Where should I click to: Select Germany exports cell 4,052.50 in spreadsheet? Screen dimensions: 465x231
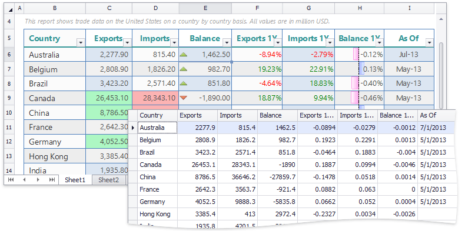107,142
